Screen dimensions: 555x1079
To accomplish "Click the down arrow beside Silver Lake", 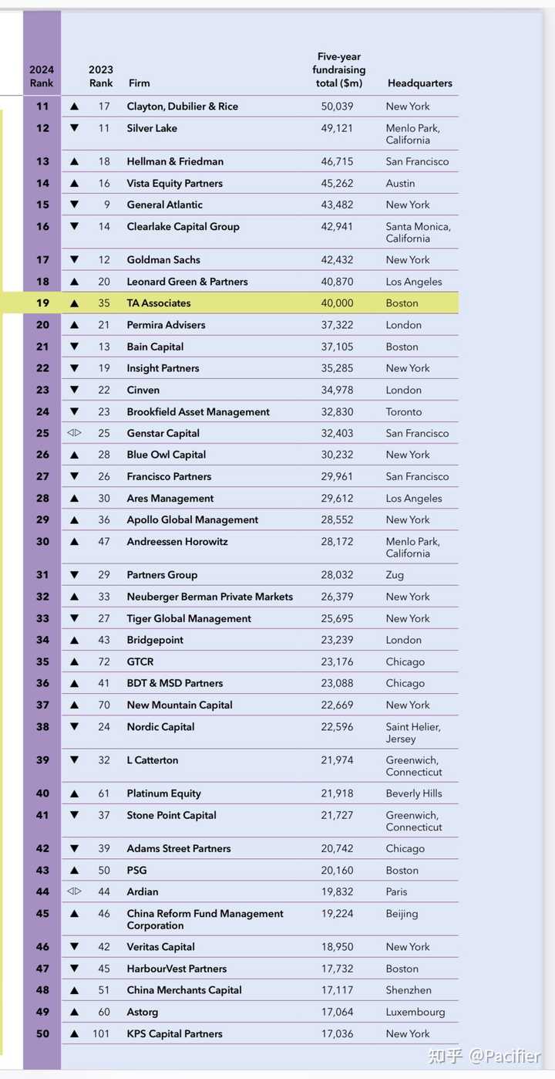I will coord(74,128).
